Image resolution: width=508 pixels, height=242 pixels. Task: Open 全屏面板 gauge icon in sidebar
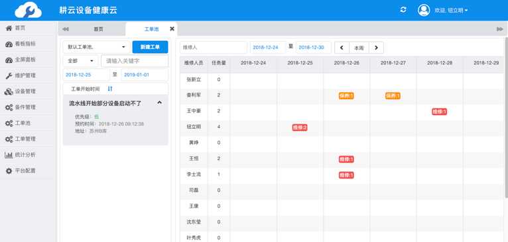(9, 60)
